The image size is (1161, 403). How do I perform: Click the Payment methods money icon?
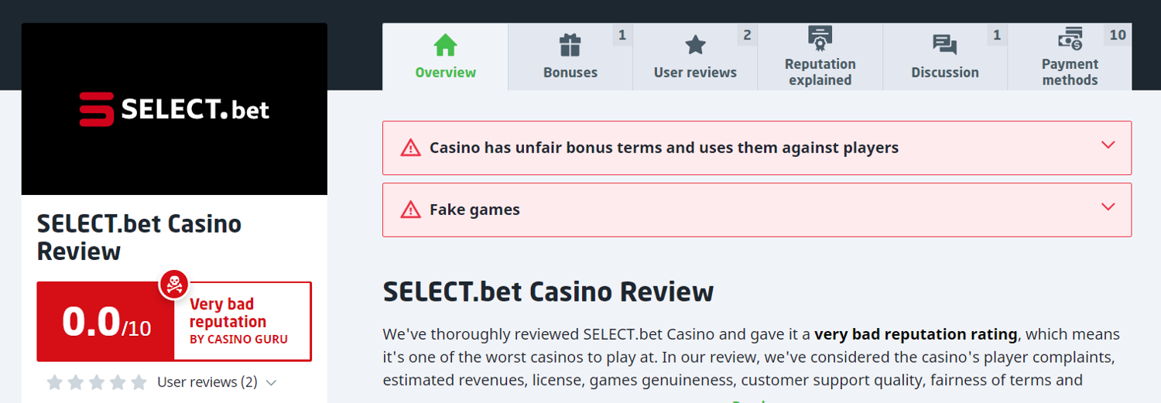click(x=1070, y=38)
